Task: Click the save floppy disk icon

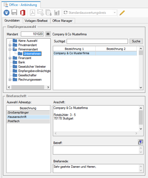Action: click(x=15, y=12)
